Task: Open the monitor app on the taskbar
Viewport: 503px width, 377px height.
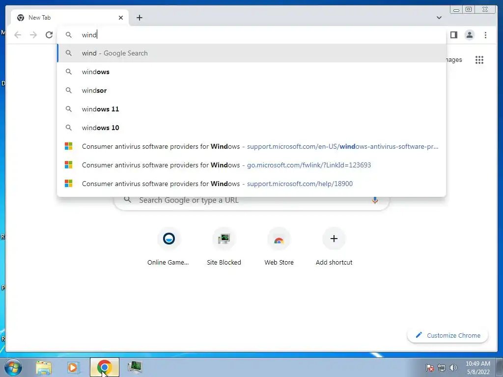Action: click(x=135, y=367)
